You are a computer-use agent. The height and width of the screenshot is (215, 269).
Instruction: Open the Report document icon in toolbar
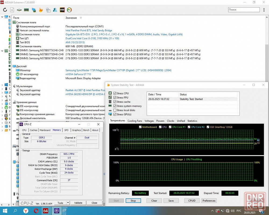point(12,10)
